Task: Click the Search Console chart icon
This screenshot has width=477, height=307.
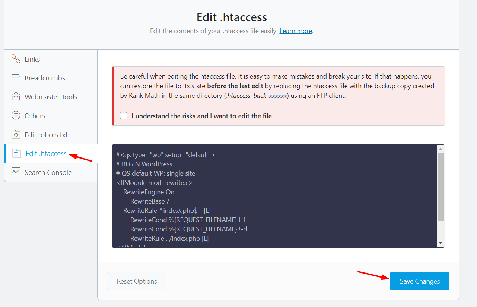Action: click(x=16, y=172)
